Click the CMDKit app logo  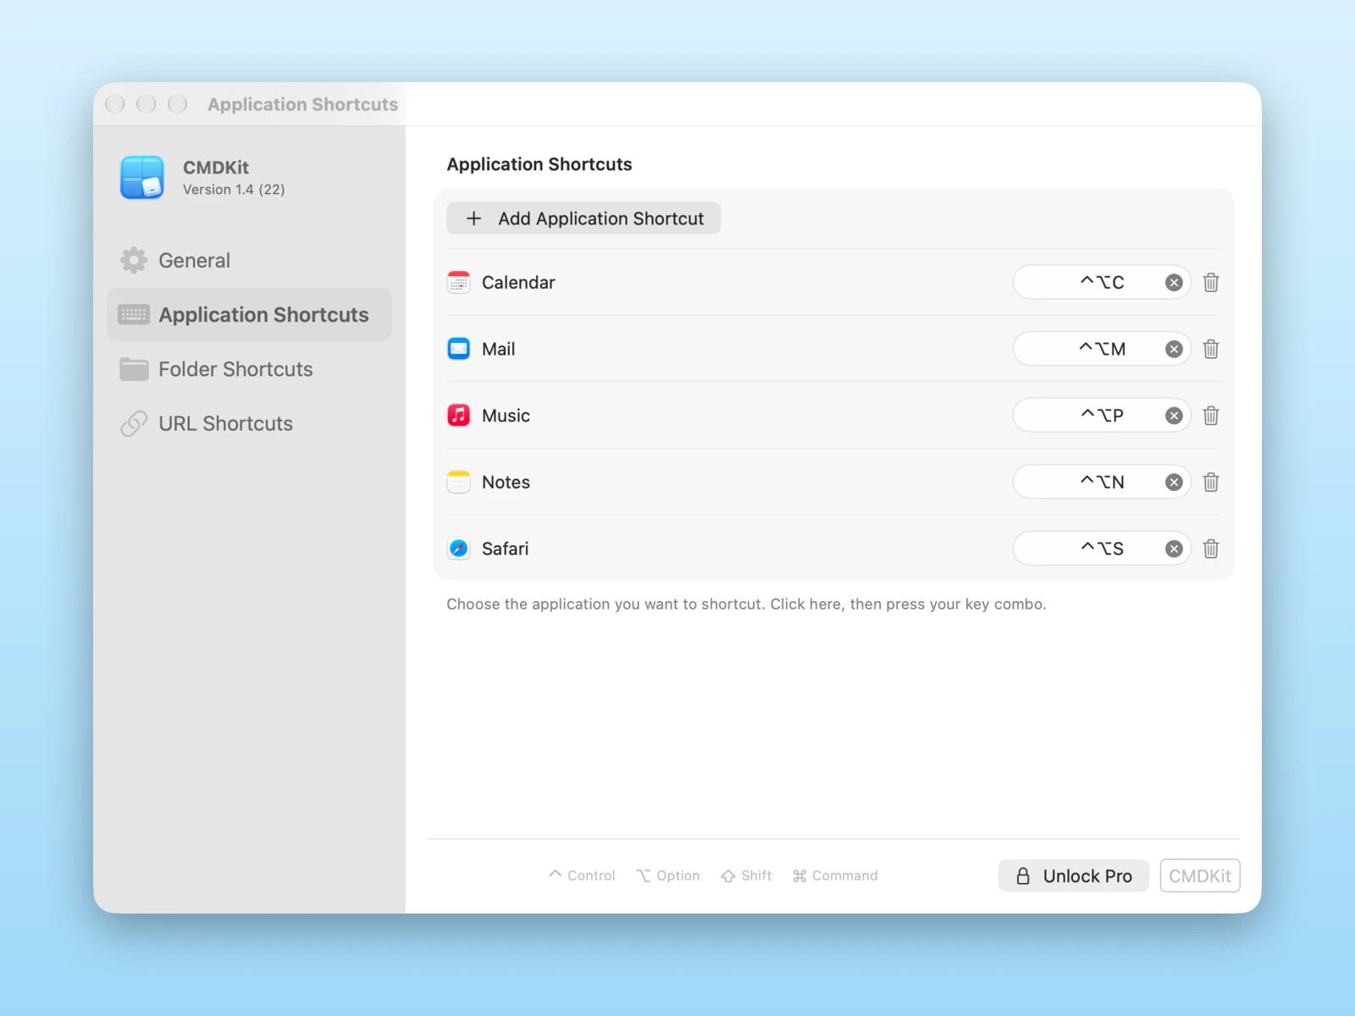coord(142,177)
